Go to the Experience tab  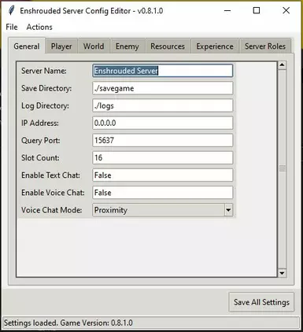(x=215, y=46)
